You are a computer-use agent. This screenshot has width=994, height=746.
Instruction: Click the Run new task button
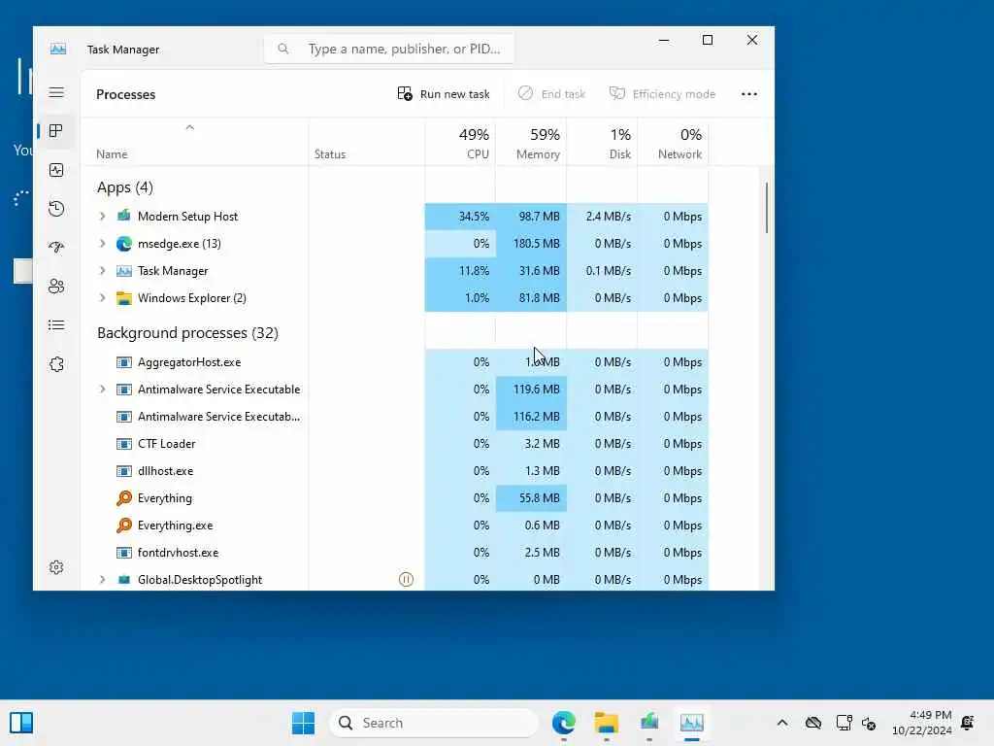click(444, 94)
